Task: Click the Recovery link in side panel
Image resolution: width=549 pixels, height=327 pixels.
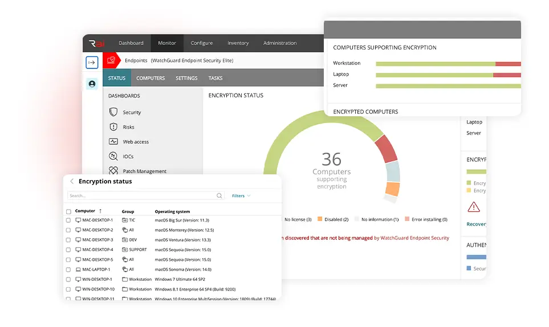Action: point(476,224)
